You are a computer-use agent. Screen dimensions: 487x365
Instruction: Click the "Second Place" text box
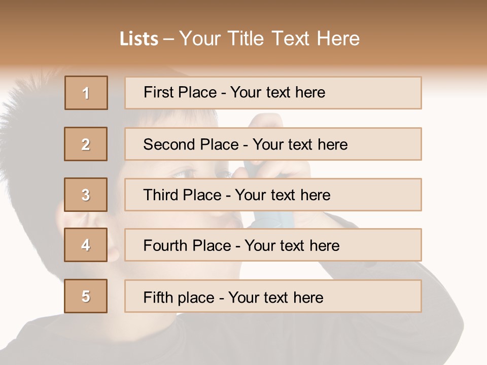[x=273, y=144]
